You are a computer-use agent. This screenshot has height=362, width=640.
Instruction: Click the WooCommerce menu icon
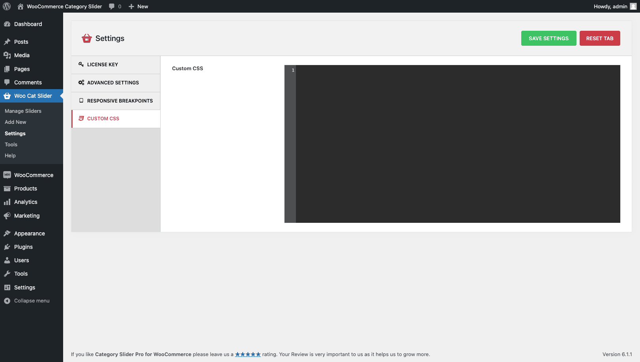[7, 175]
